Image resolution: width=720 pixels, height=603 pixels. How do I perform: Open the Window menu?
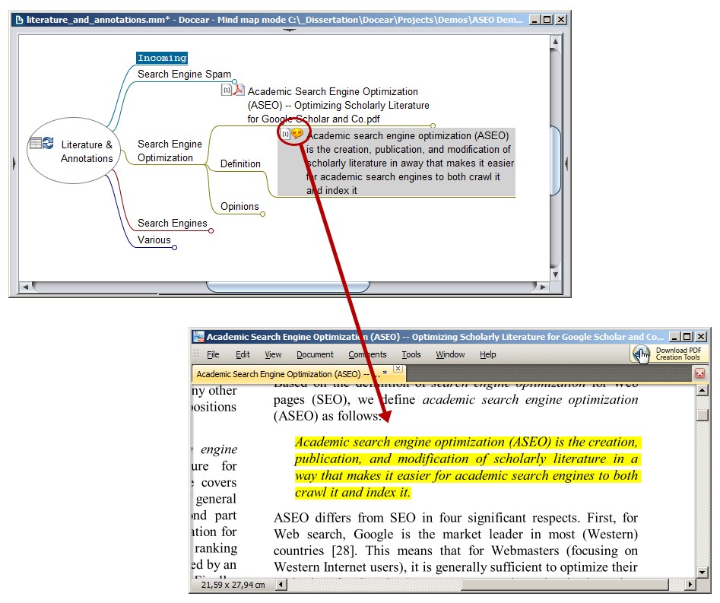coord(450,354)
